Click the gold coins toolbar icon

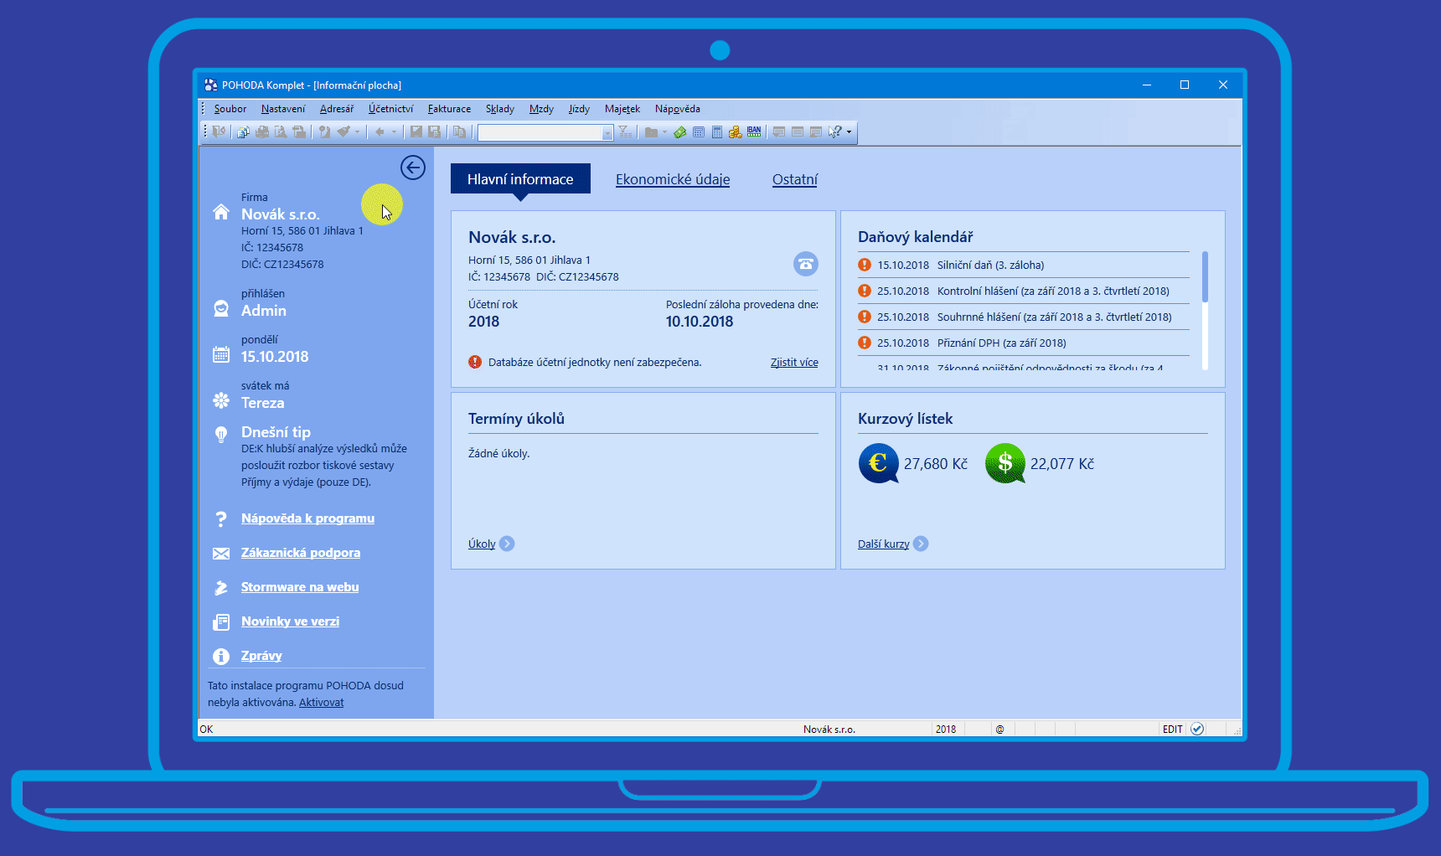[735, 131]
